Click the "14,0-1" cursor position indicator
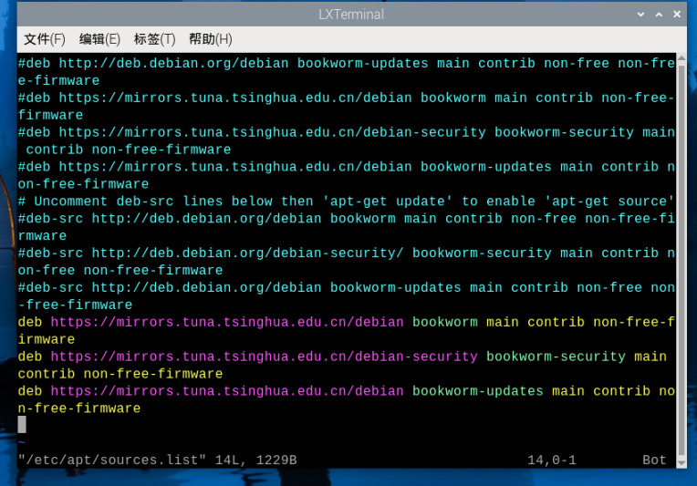Screen dimensions: 697x486 tap(552, 460)
